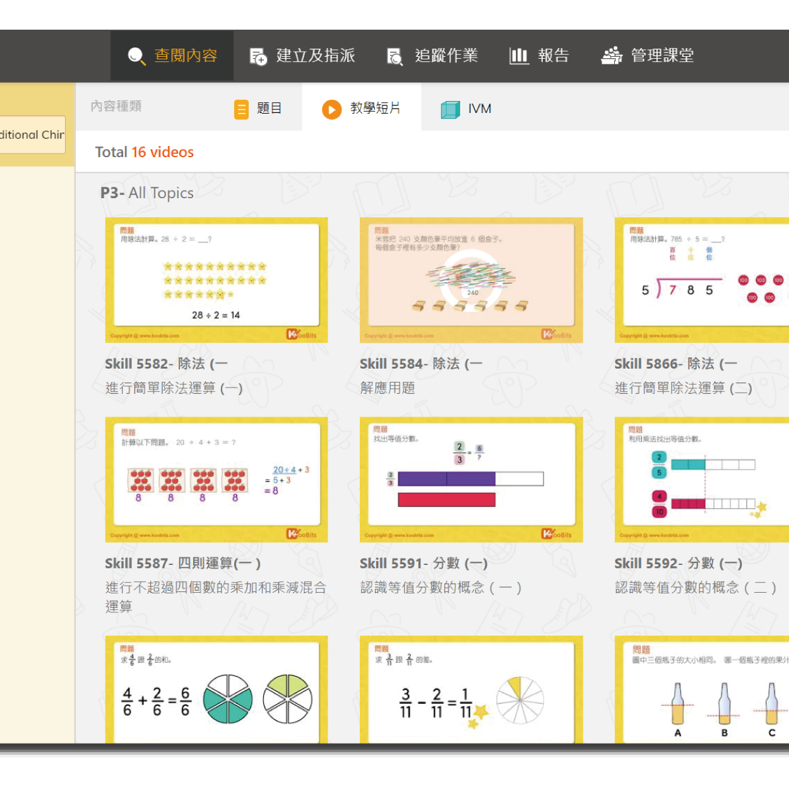The height and width of the screenshot is (789, 789).
Task: Open the Traditional Chinese language dropdown
Action: pos(33,134)
